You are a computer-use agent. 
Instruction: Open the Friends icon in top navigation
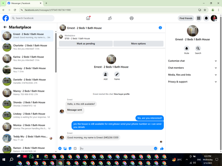pos(110,18)
